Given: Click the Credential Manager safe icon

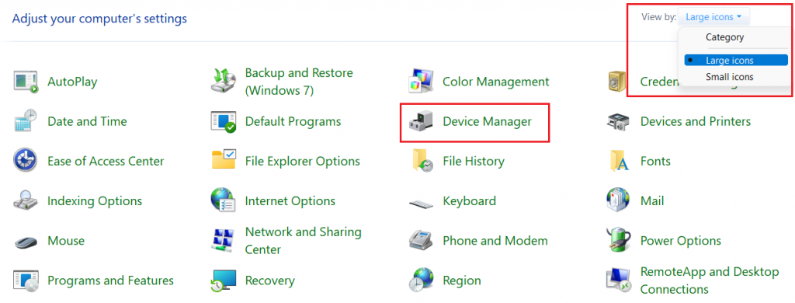Looking at the screenshot, I should pos(617,82).
